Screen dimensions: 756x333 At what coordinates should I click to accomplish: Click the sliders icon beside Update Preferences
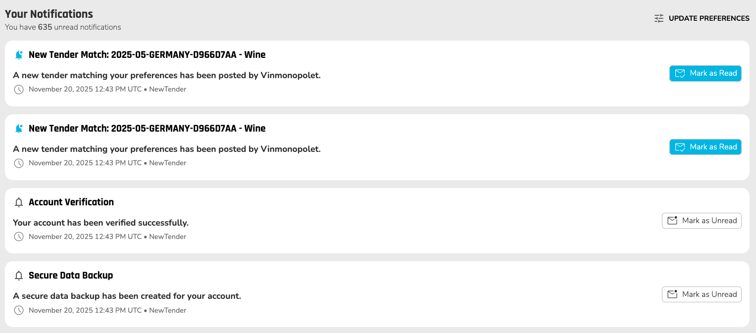(x=658, y=18)
